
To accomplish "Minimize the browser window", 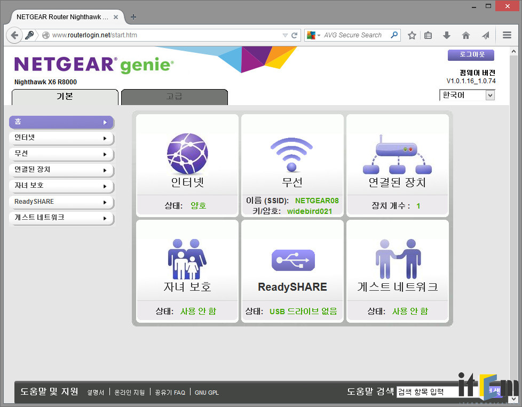I will (474, 6).
